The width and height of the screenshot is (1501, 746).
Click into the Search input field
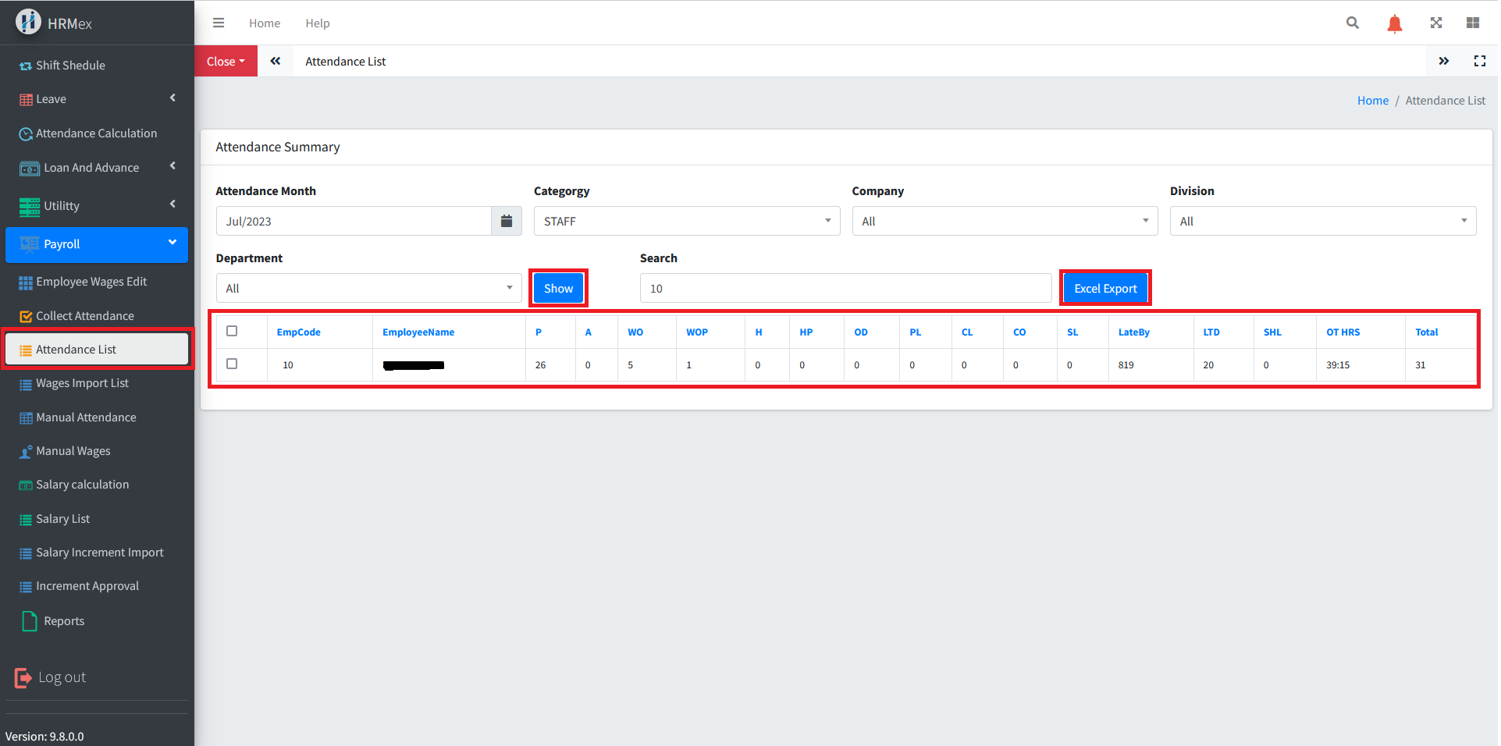click(x=845, y=289)
